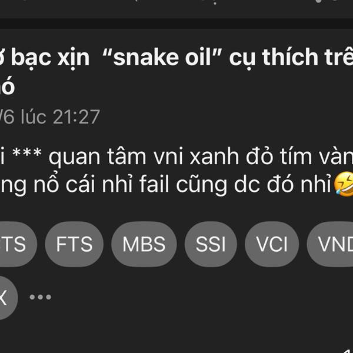This screenshot has width=353, height=353.
Task: Tap the SSI stock tag
Action: (211, 244)
